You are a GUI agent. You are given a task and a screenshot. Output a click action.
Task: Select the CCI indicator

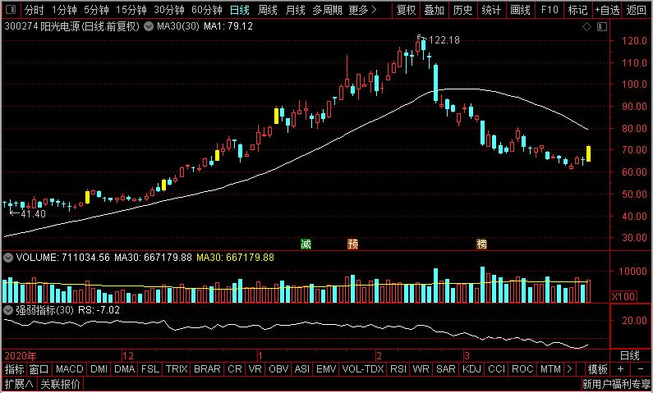496,369
